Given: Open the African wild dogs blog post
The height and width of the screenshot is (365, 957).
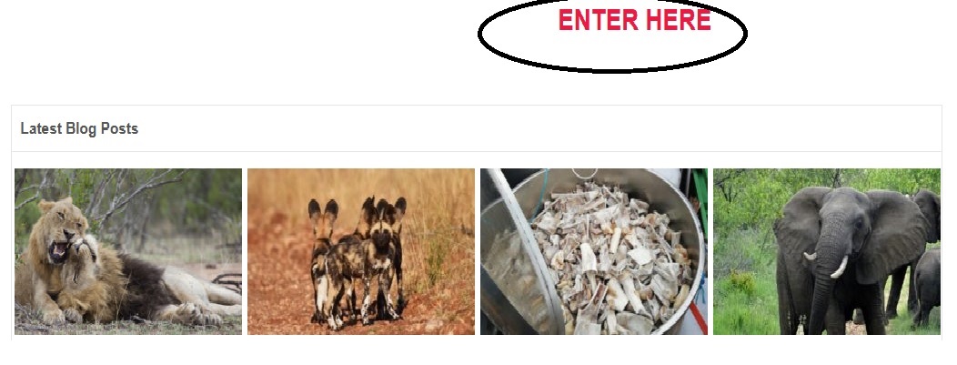Looking at the screenshot, I should (x=361, y=251).
